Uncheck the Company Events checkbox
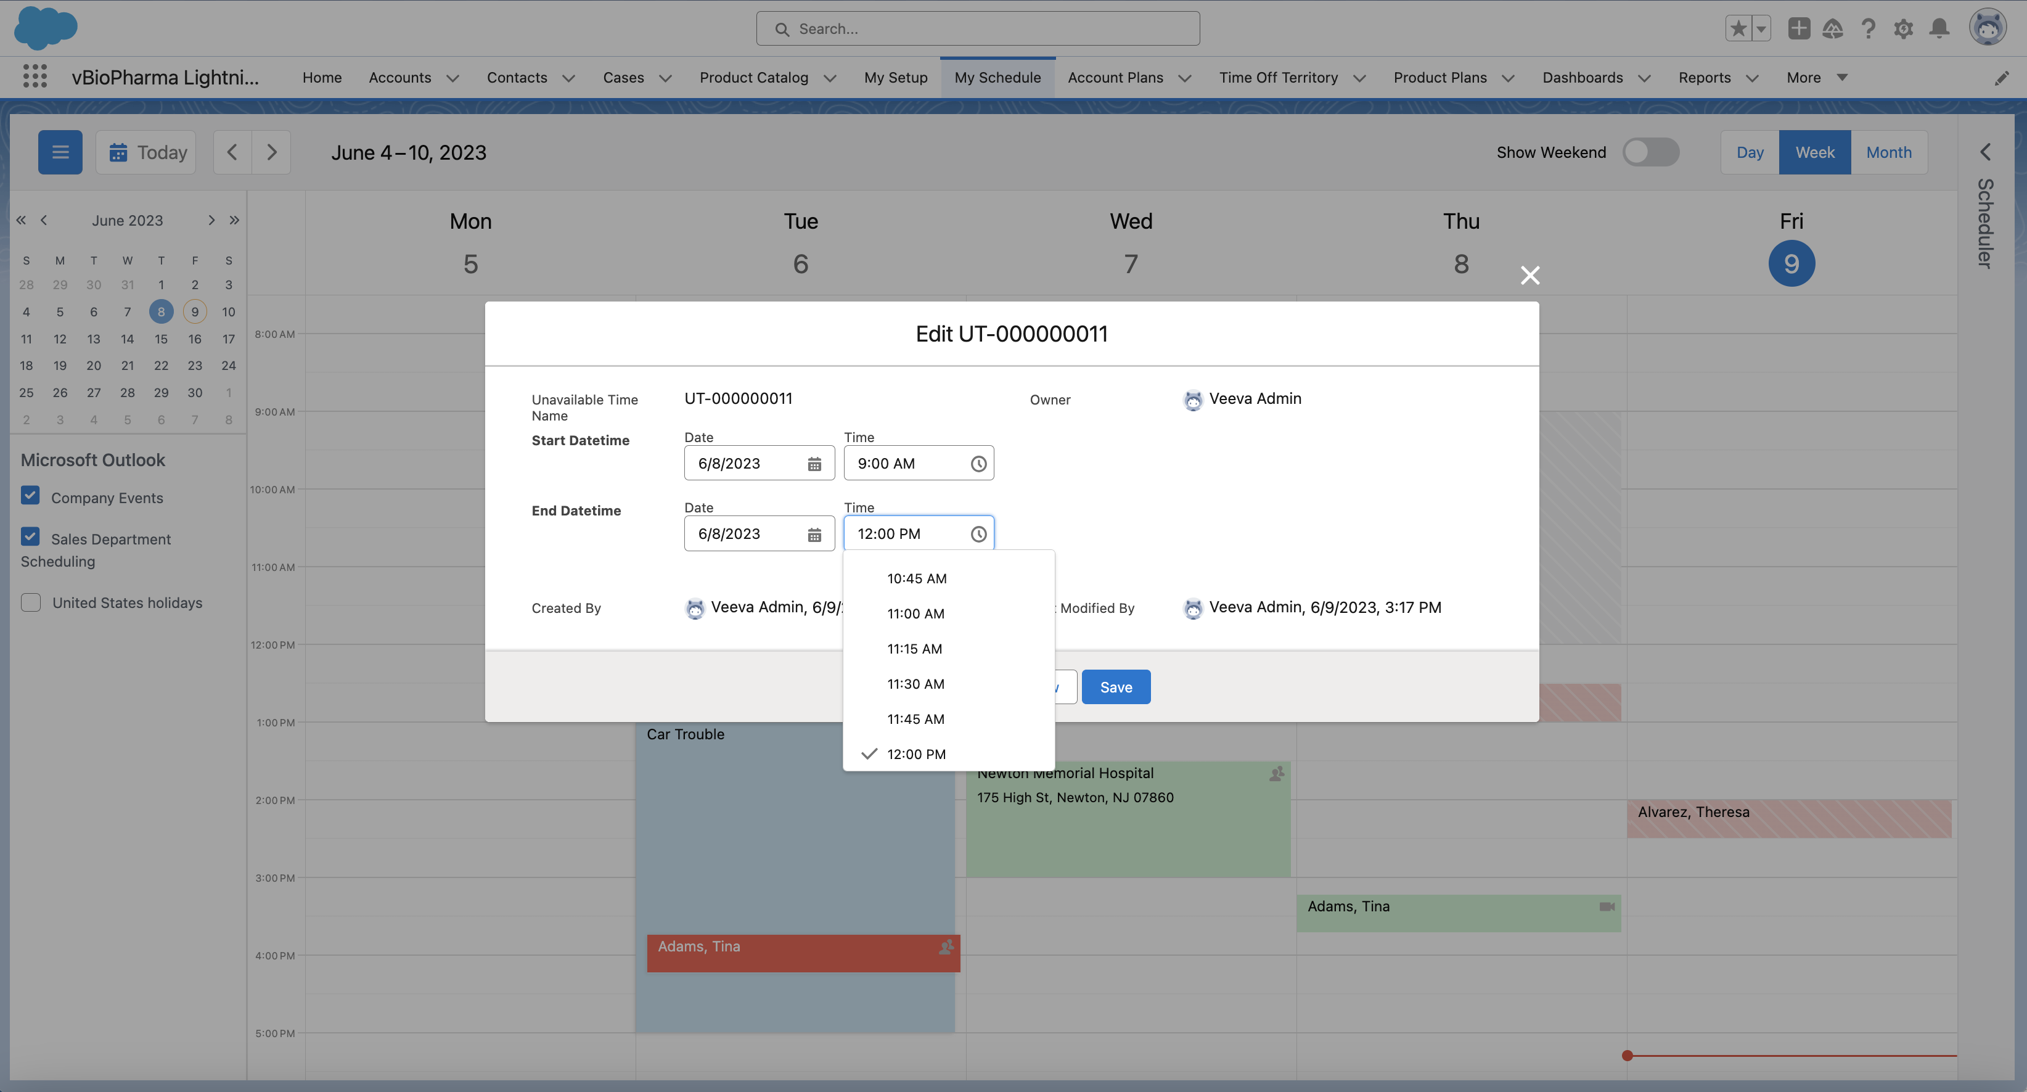2027x1092 pixels. [31, 496]
